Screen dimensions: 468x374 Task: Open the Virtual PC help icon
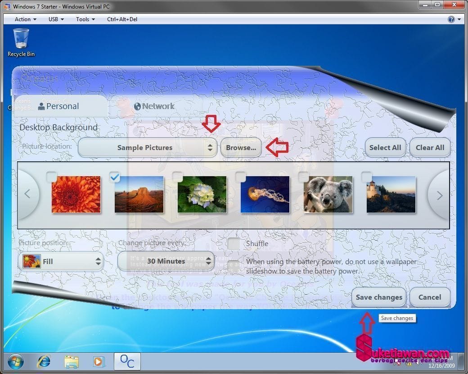(451, 19)
